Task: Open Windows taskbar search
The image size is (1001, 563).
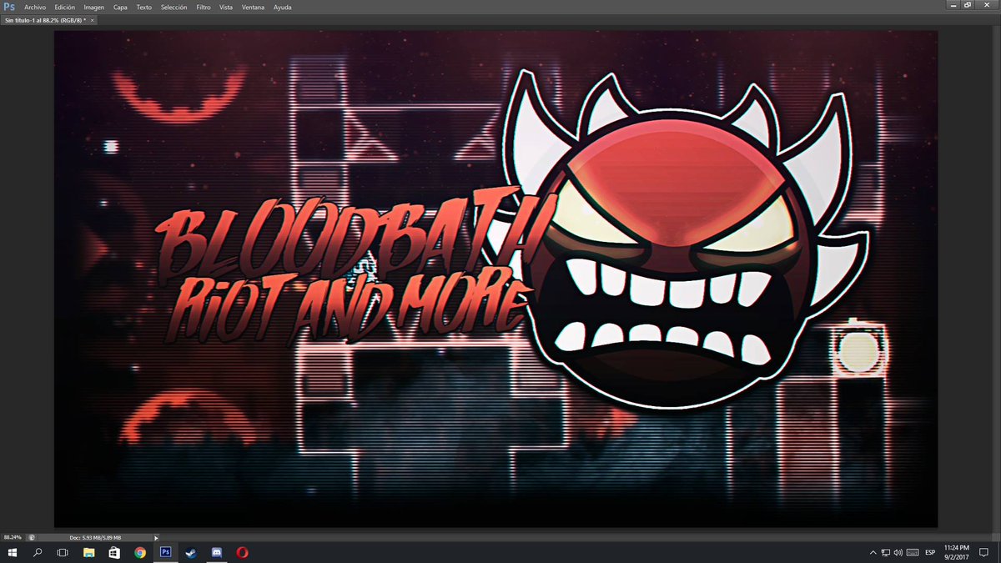Action: 37,552
